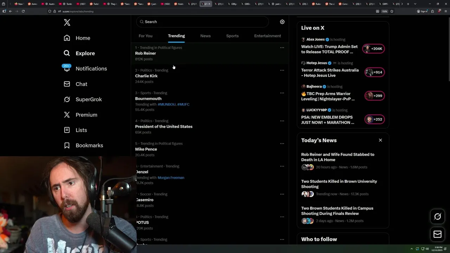The image size is (450, 253).
Task: Open Bookmarks in the sidebar
Action: click(x=84, y=145)
